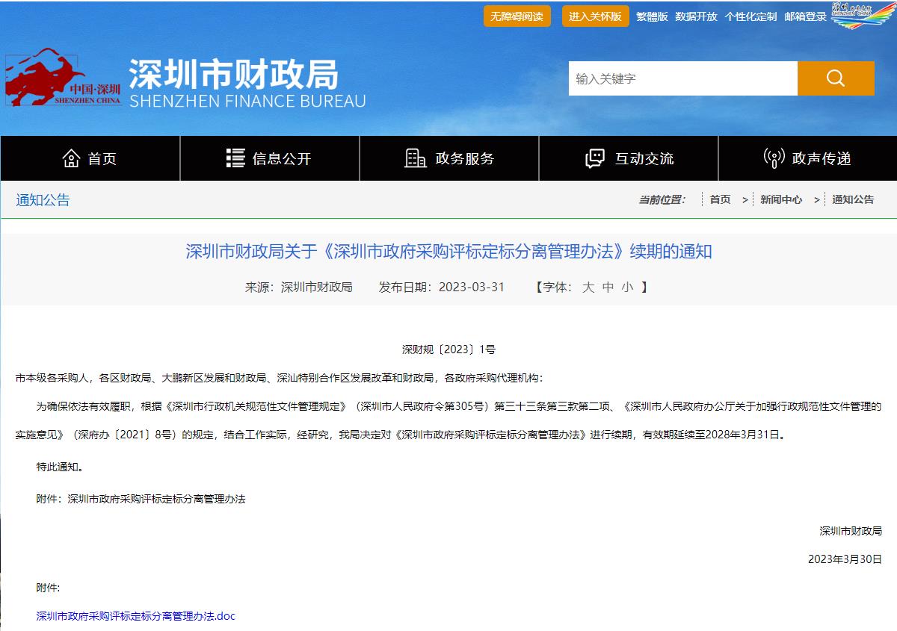Click the 进入关怀版 button
The height and width of the screenshot is (631, 897).
[x=596, y=16]
